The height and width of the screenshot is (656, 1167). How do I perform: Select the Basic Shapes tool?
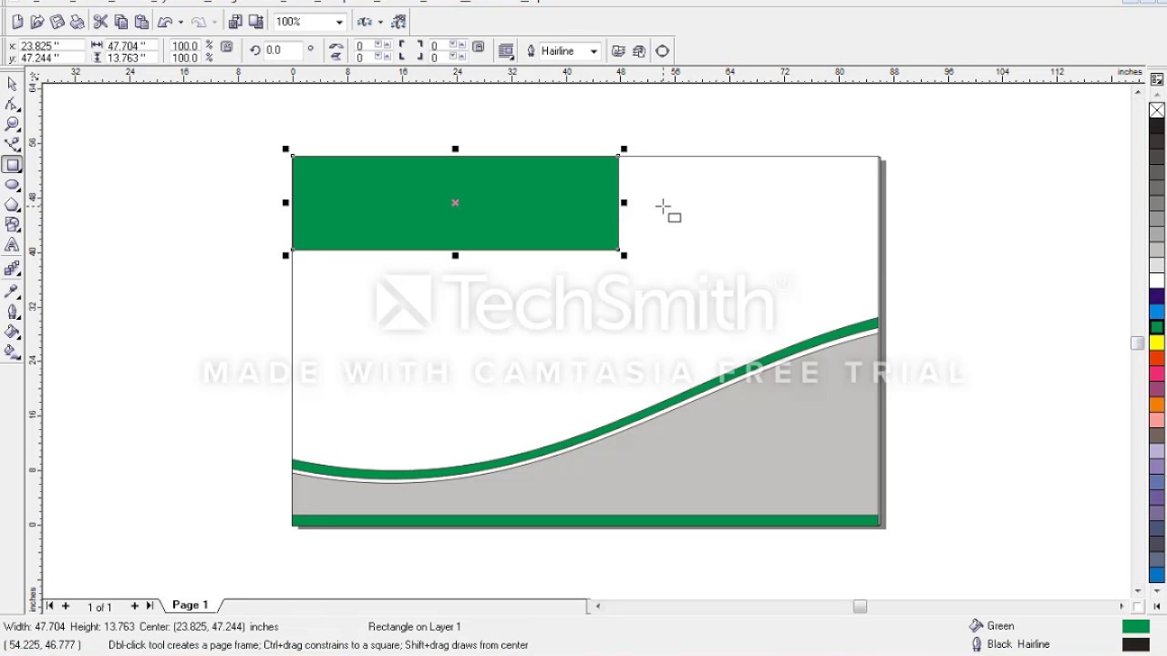click(x=12, y=225)
